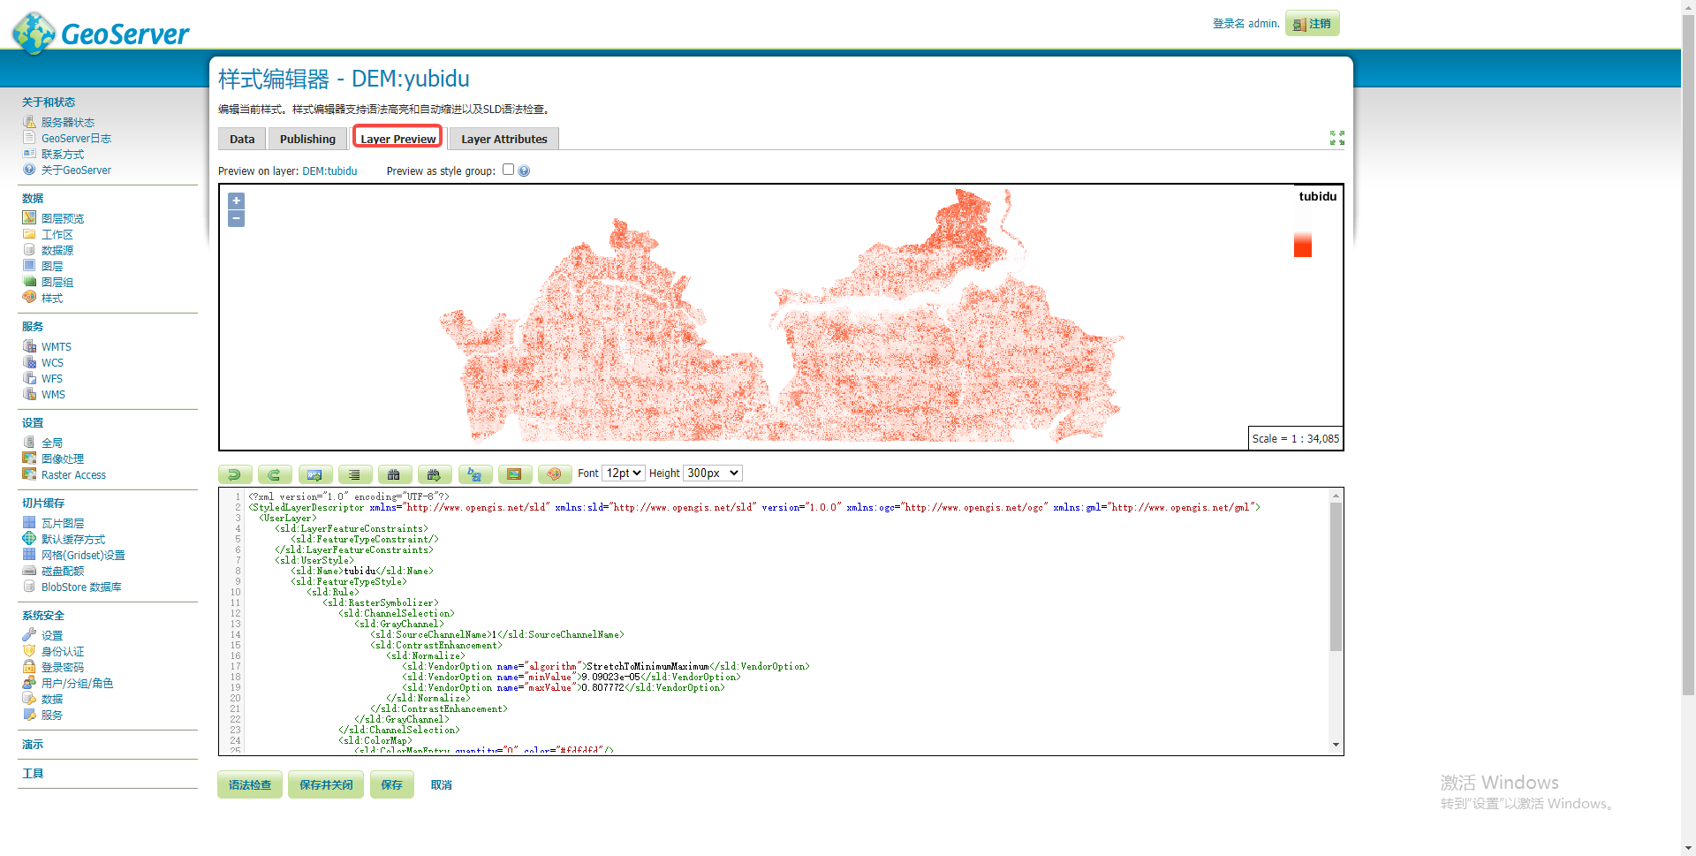1696x856 pixels.
Task: Click the 工具 section heading
Action: [33, 774]
